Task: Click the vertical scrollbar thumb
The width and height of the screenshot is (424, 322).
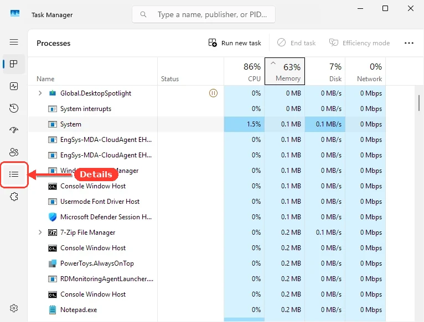Action: click(419, 103)
